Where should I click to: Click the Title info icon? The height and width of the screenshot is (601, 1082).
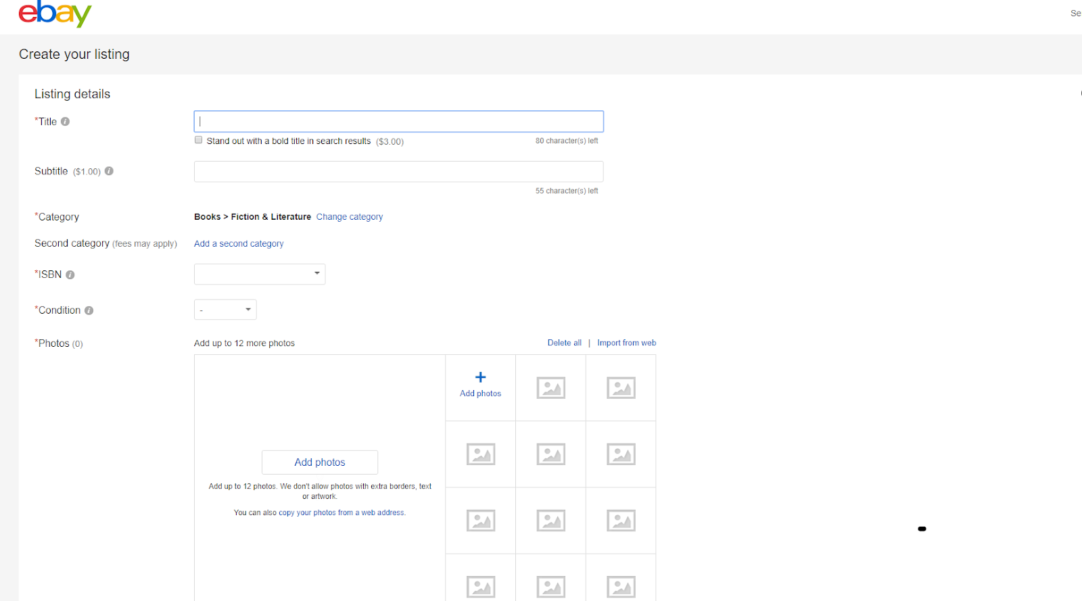tap(66, 122)
